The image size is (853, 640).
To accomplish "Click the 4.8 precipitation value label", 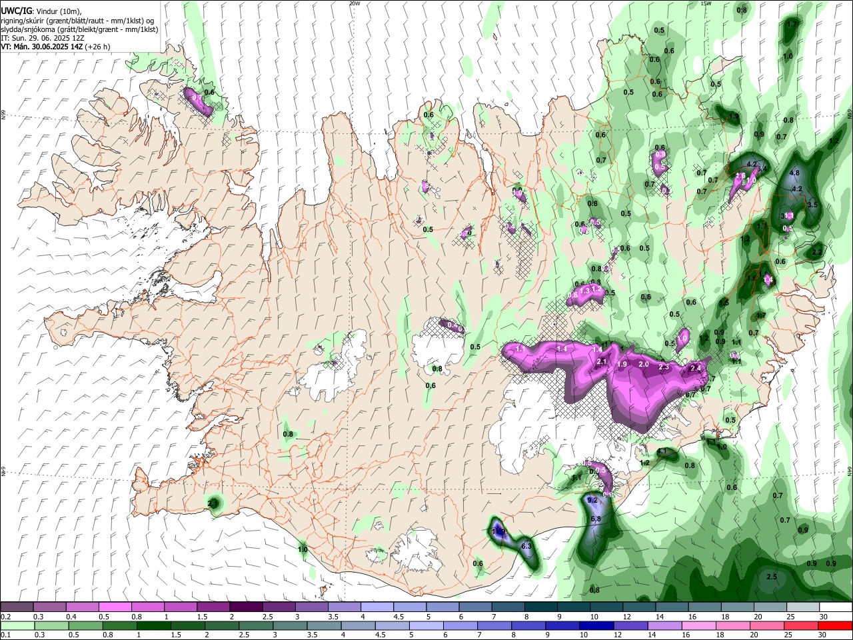I will (x=794, y=173).
